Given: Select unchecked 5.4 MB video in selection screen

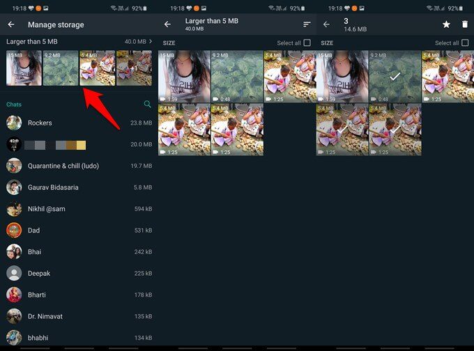Looking at the screenshot, I should pyautogui.click(x=448, y=77).
